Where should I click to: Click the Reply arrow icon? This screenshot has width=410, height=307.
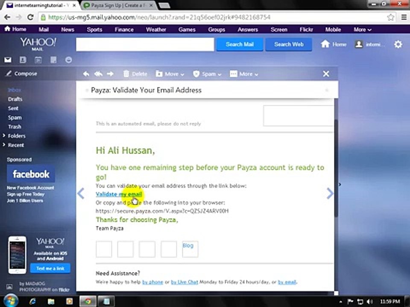pyautogui.click(x=86, y=74)
